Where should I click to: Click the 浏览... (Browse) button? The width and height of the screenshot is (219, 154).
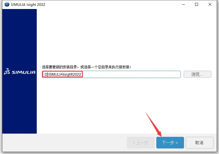tap(197, 74)
